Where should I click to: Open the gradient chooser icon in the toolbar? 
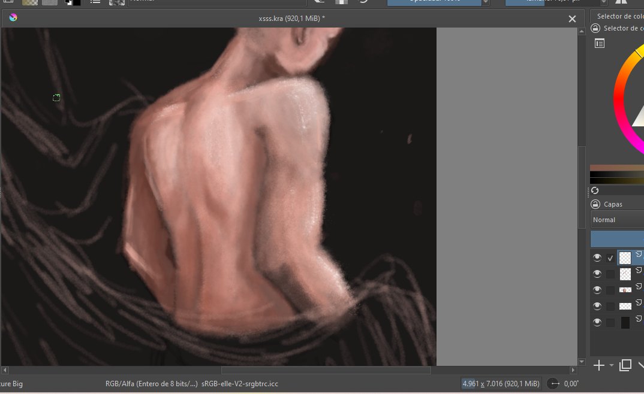coord(50,2)
